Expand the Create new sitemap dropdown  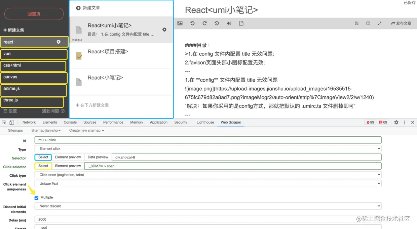click(x=87, y=130)
